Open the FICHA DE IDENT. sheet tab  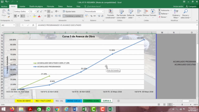pos(24,101)
